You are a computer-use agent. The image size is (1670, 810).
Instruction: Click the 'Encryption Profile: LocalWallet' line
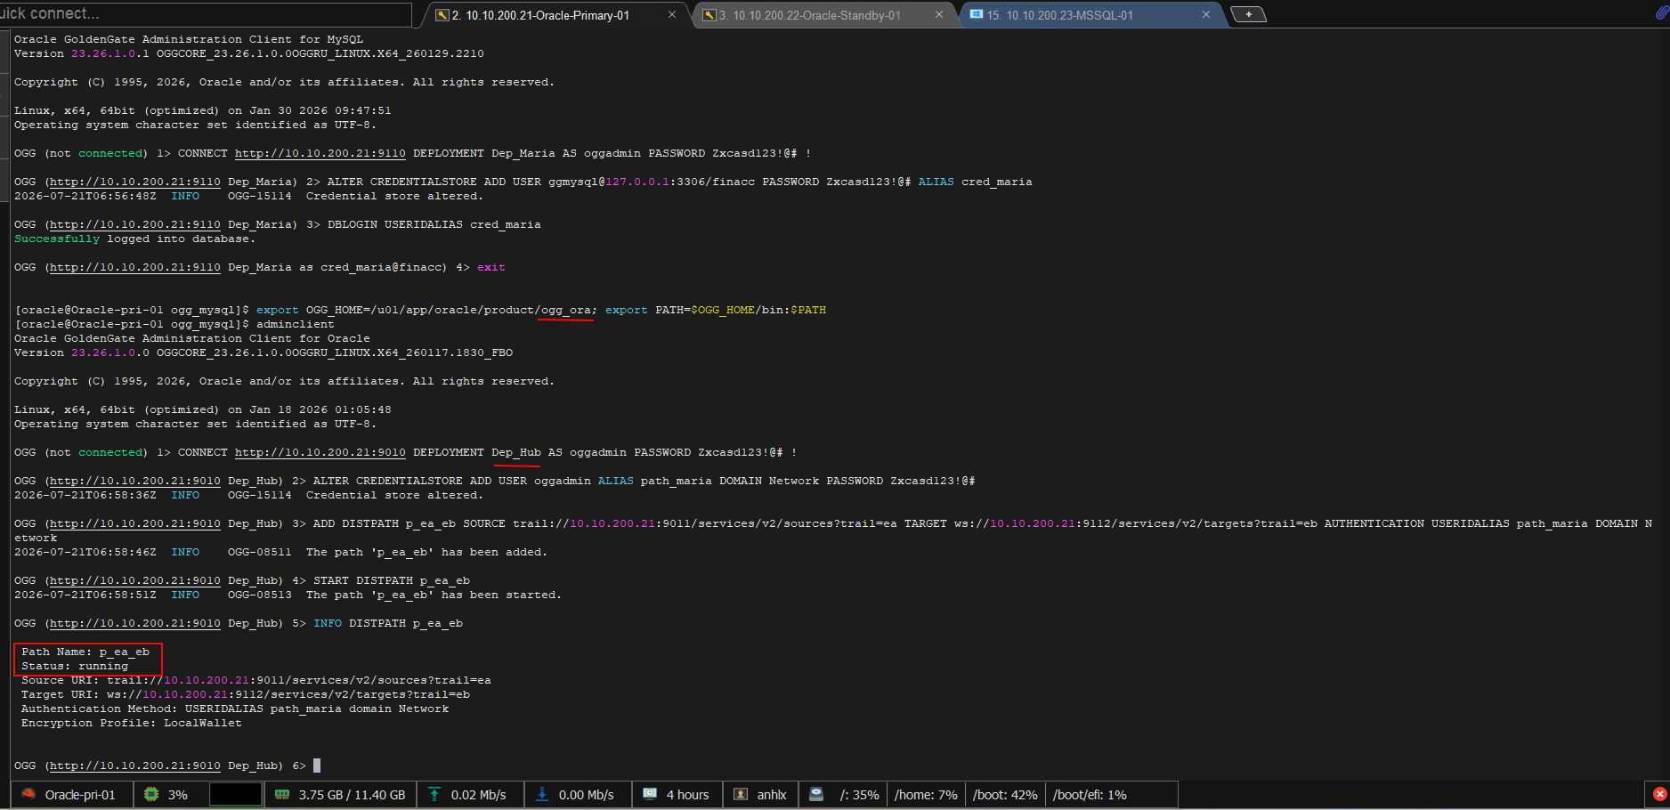(132, 723)
